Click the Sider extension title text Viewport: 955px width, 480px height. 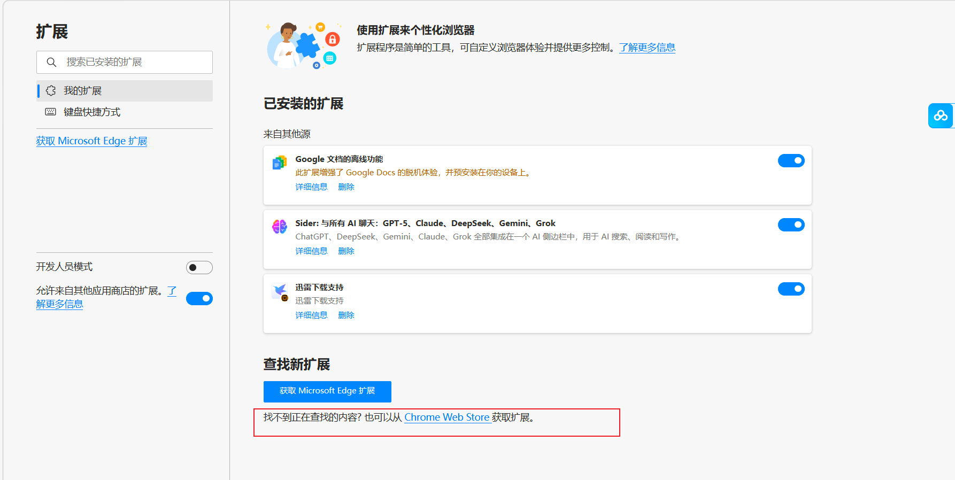tap(425, 223)
